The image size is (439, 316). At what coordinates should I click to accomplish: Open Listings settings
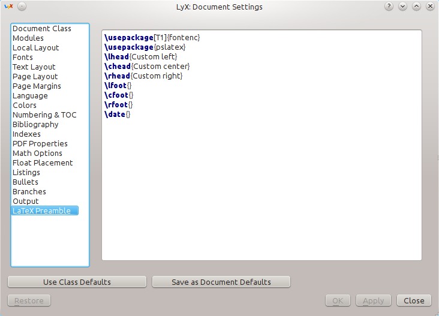point(26,173)
